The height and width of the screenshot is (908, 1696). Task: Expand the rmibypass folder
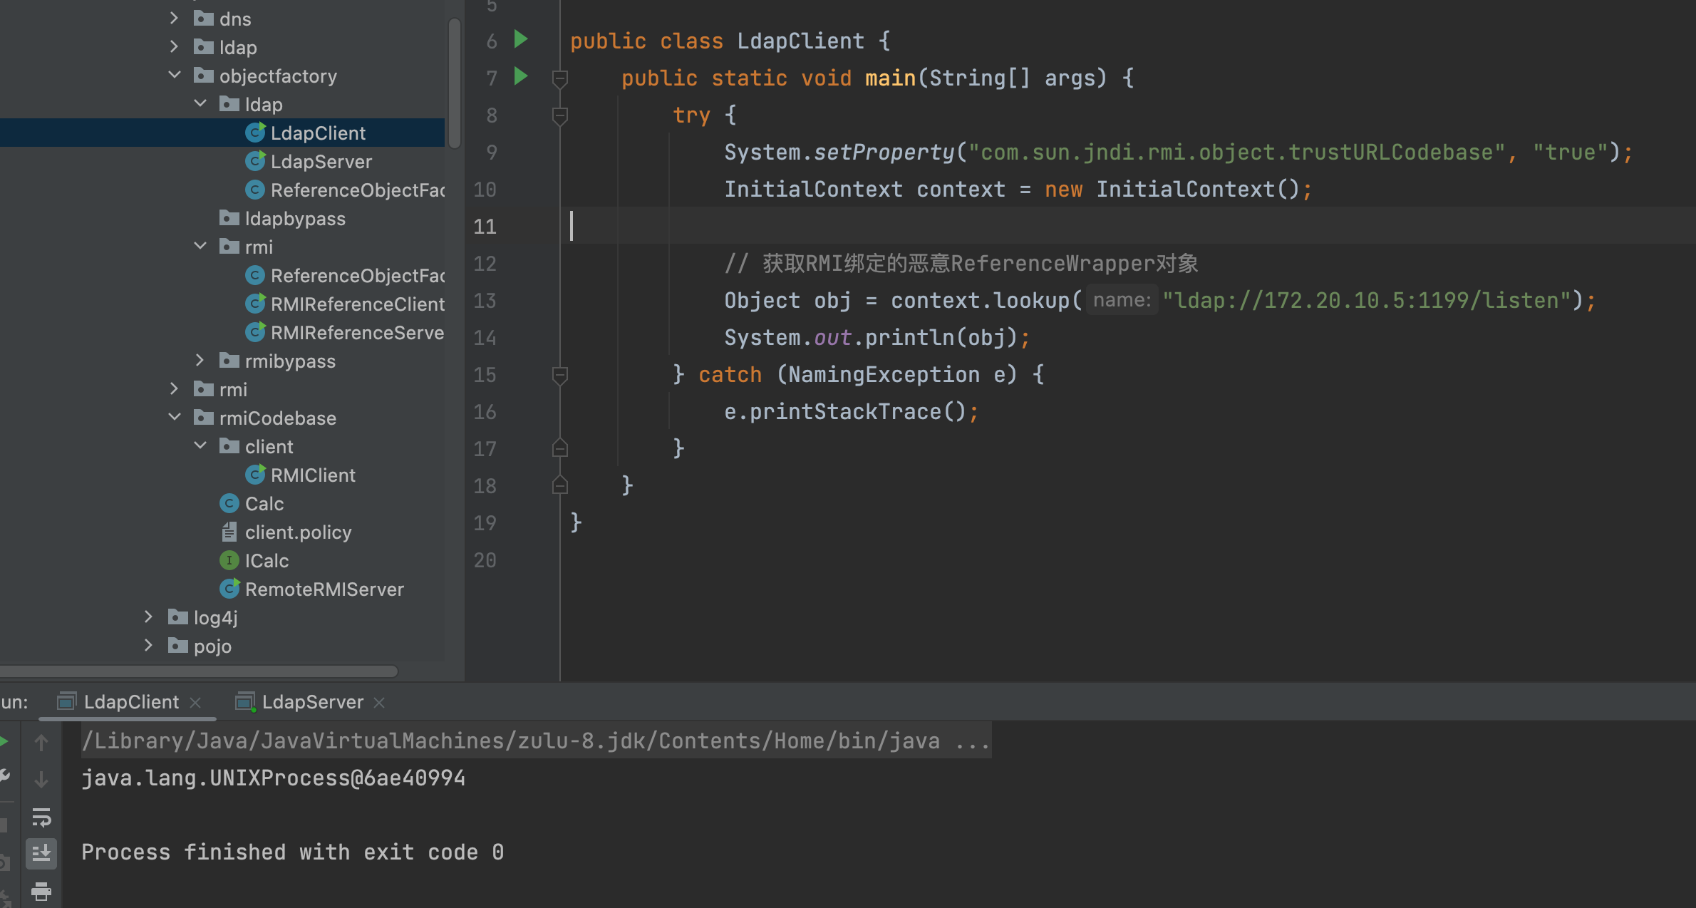pos(200,361)
